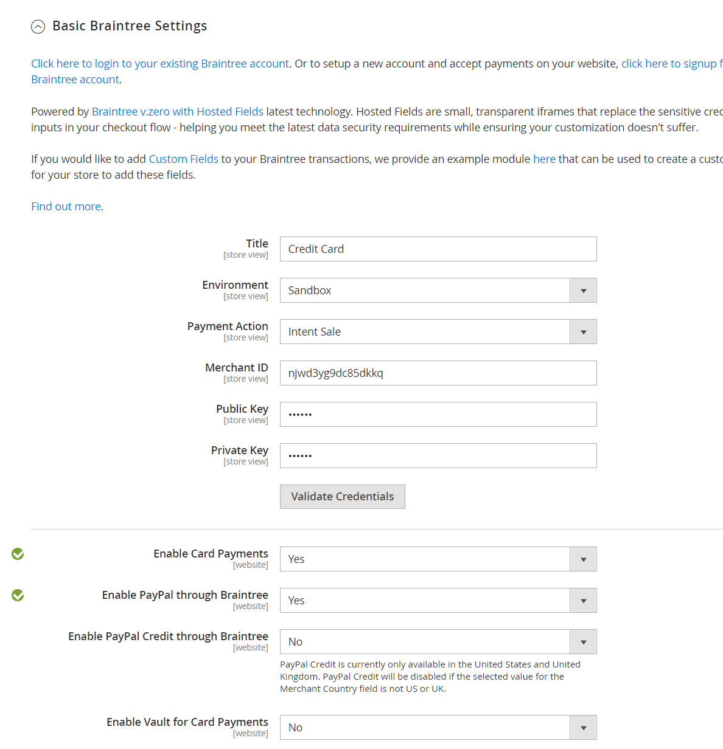This screenshot has width=723, height=749.
Task: Click the Basic Braintree Settings heading text
Action: (130, 26)
